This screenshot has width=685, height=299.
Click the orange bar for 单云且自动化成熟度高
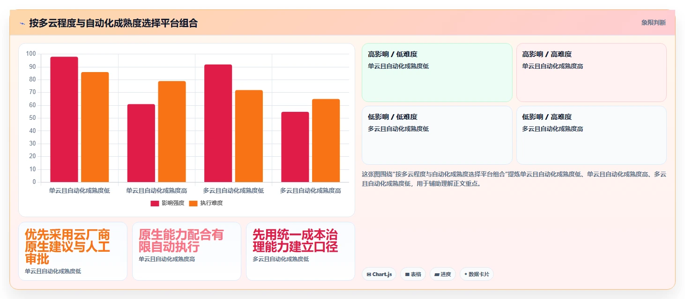[172, 131]
